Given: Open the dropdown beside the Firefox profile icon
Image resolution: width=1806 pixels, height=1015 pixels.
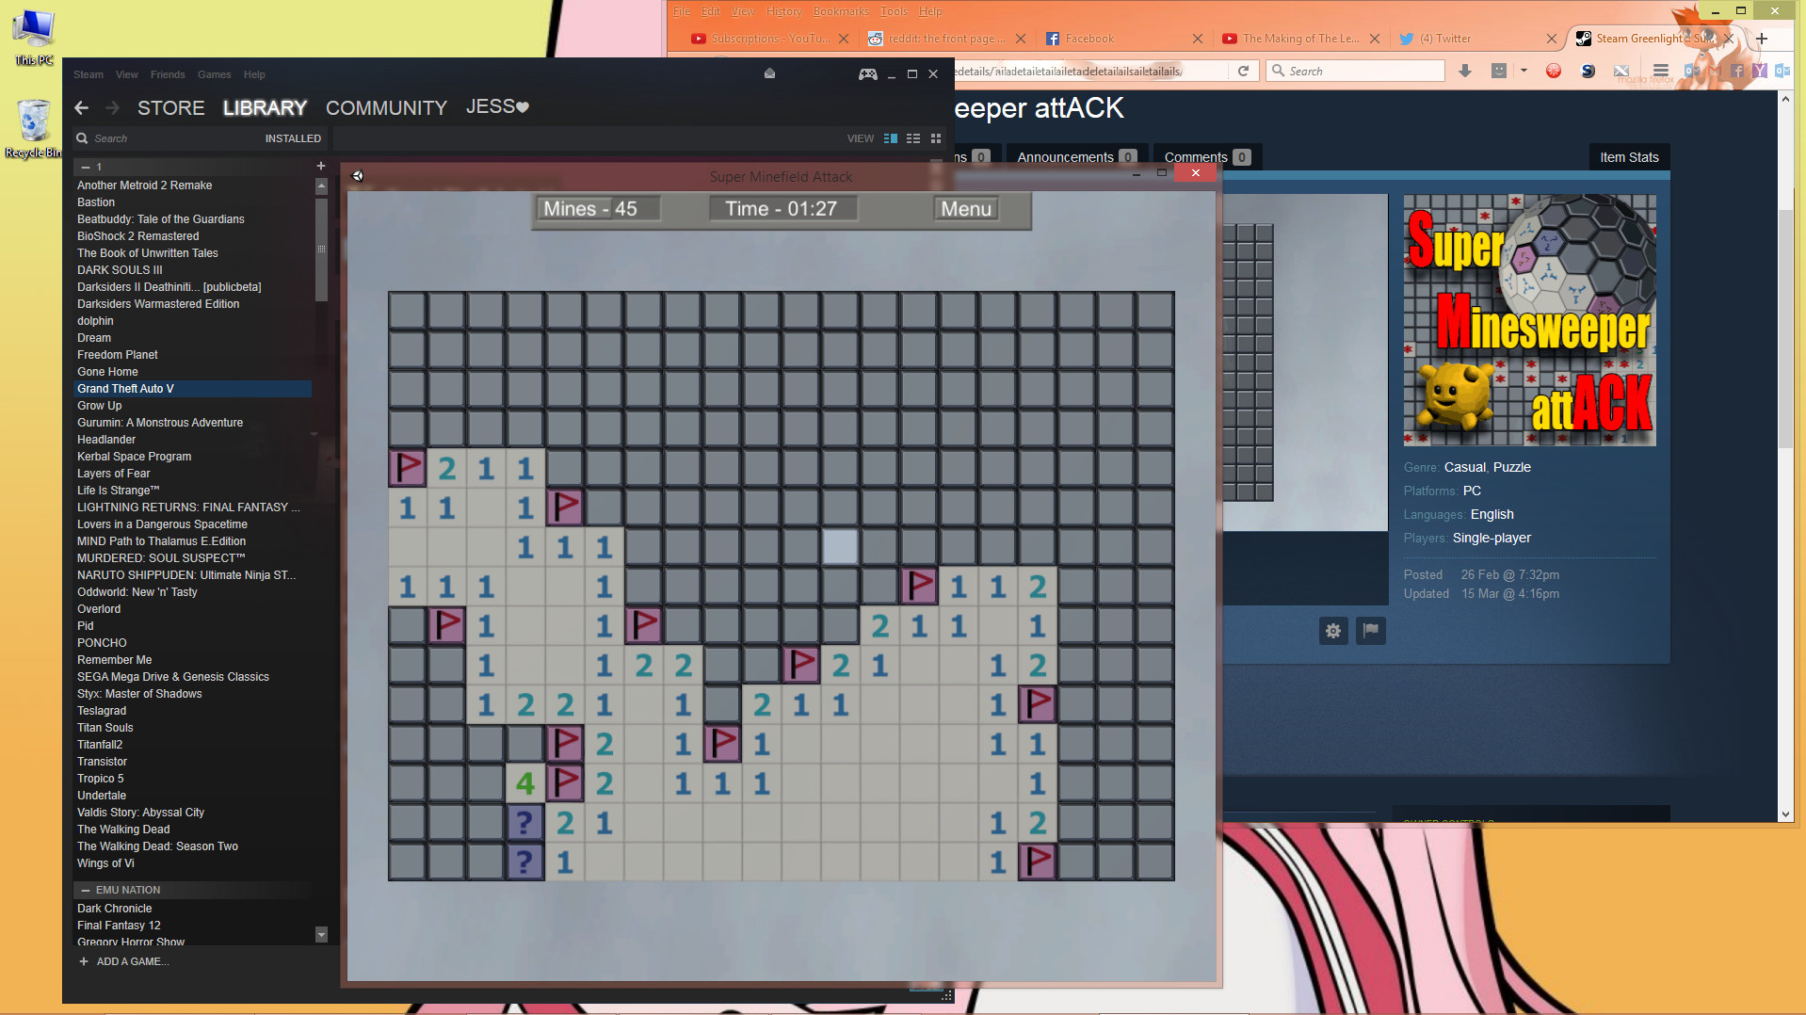Looking at the screenshot, I should tap(1524, 71).
